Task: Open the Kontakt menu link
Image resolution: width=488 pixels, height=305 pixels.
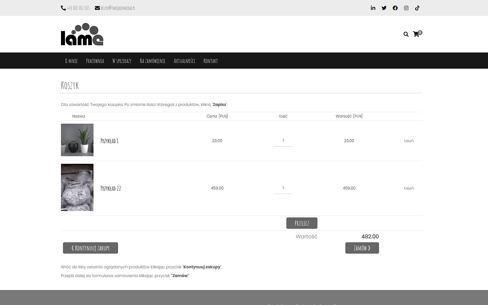Action: (210, 61)
